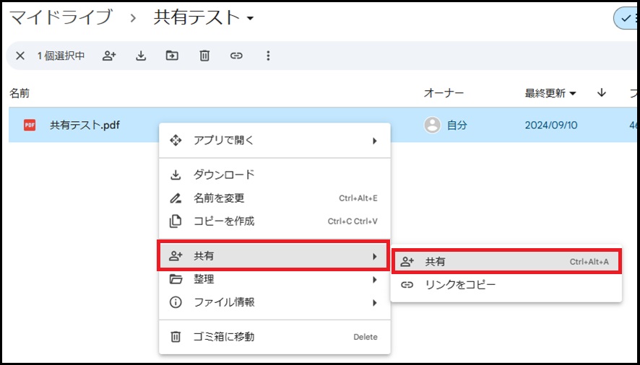The width and height of the screenshot is (640, 365).
Task: Open the 最終更新 sort dropdown
Action: coord(550,93)
